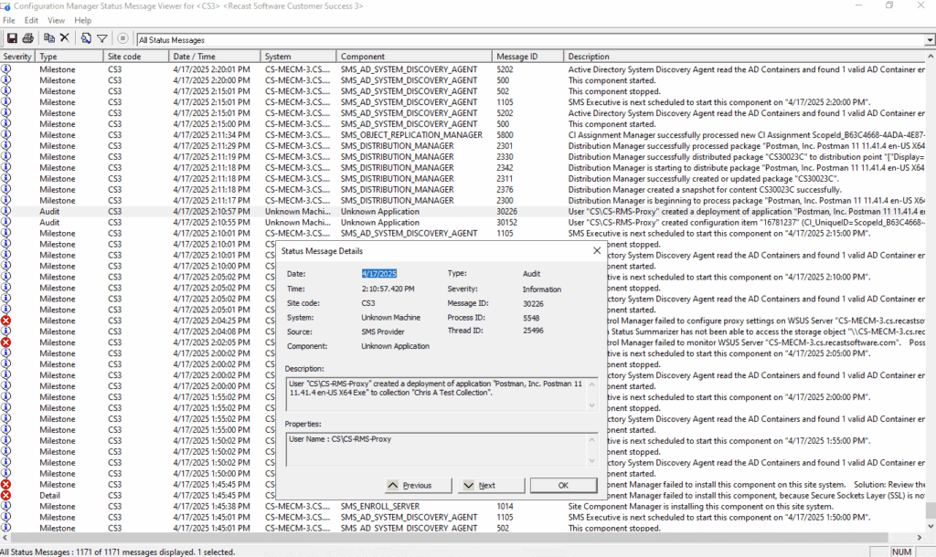Open the File menu
Image resolution: width=936 pixels, height=557 pixels.
point(9,20)
